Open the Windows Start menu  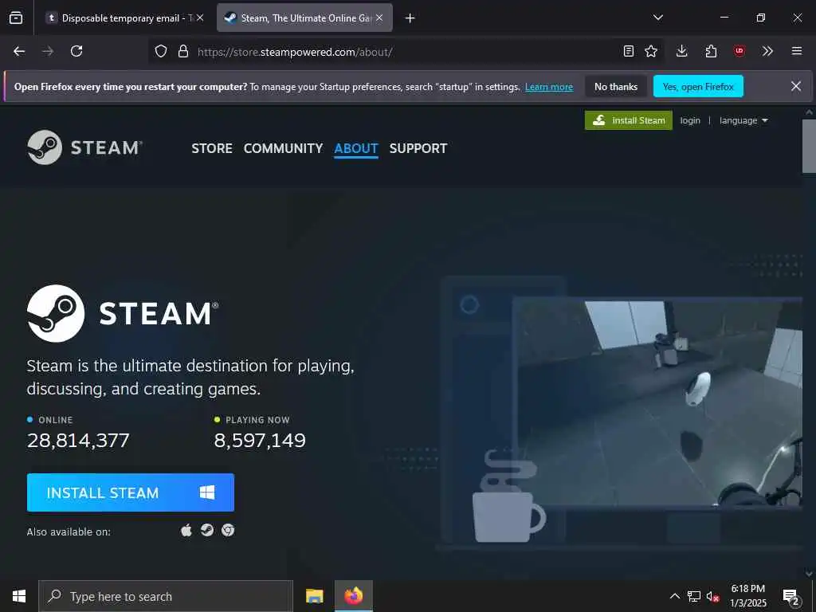pos(19,596)
